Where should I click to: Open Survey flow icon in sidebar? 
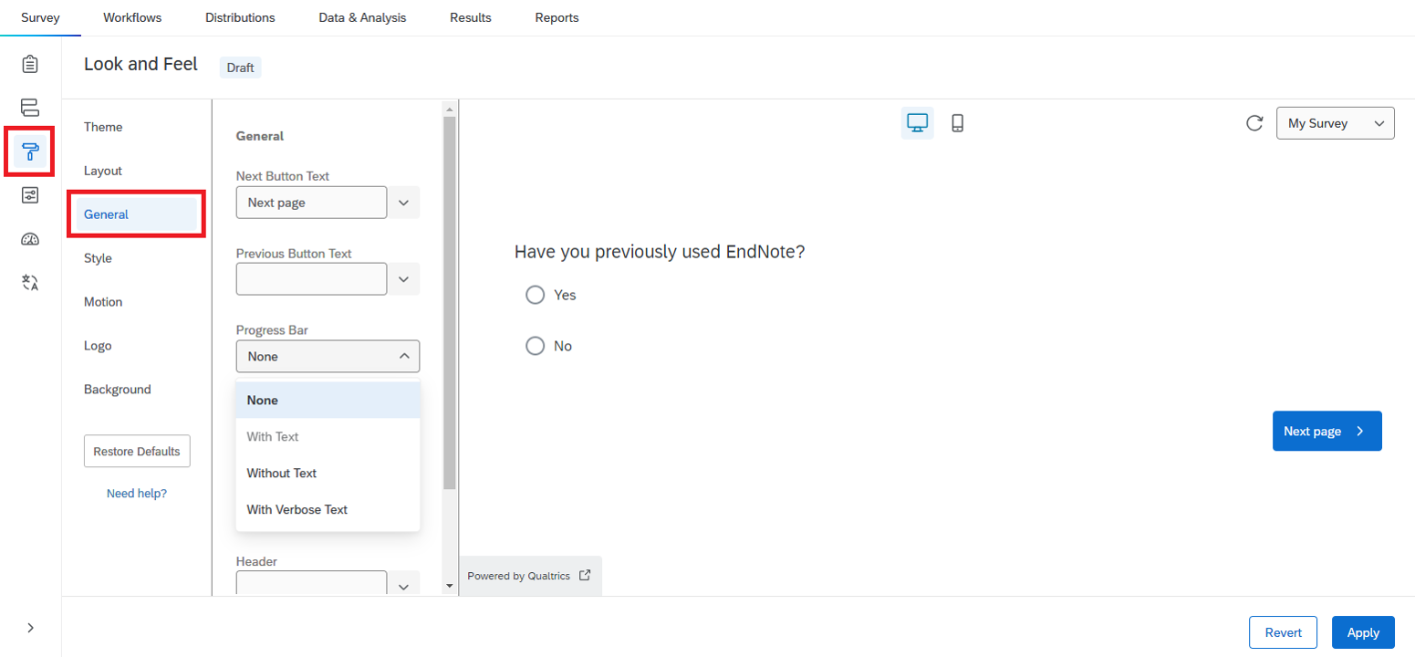(30, 108)
